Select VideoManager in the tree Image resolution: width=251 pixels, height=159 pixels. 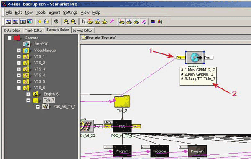[45, 50]
